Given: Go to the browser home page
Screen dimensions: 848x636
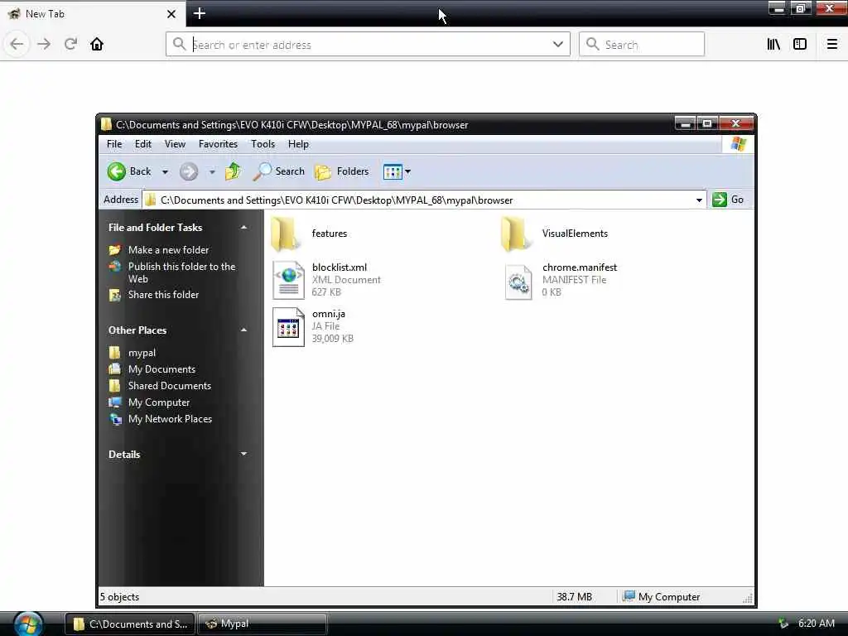Looking at the screenshot, I should click(x=97, y=45).
